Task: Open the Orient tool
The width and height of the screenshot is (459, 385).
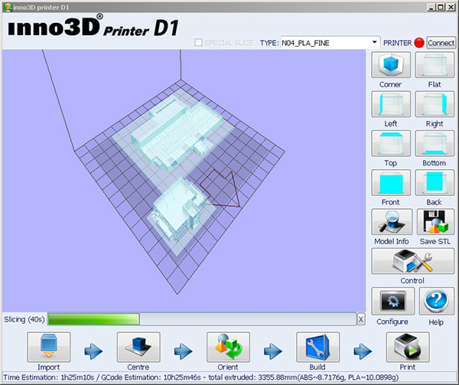Action: pyautogui.click(x=228, y=347)
